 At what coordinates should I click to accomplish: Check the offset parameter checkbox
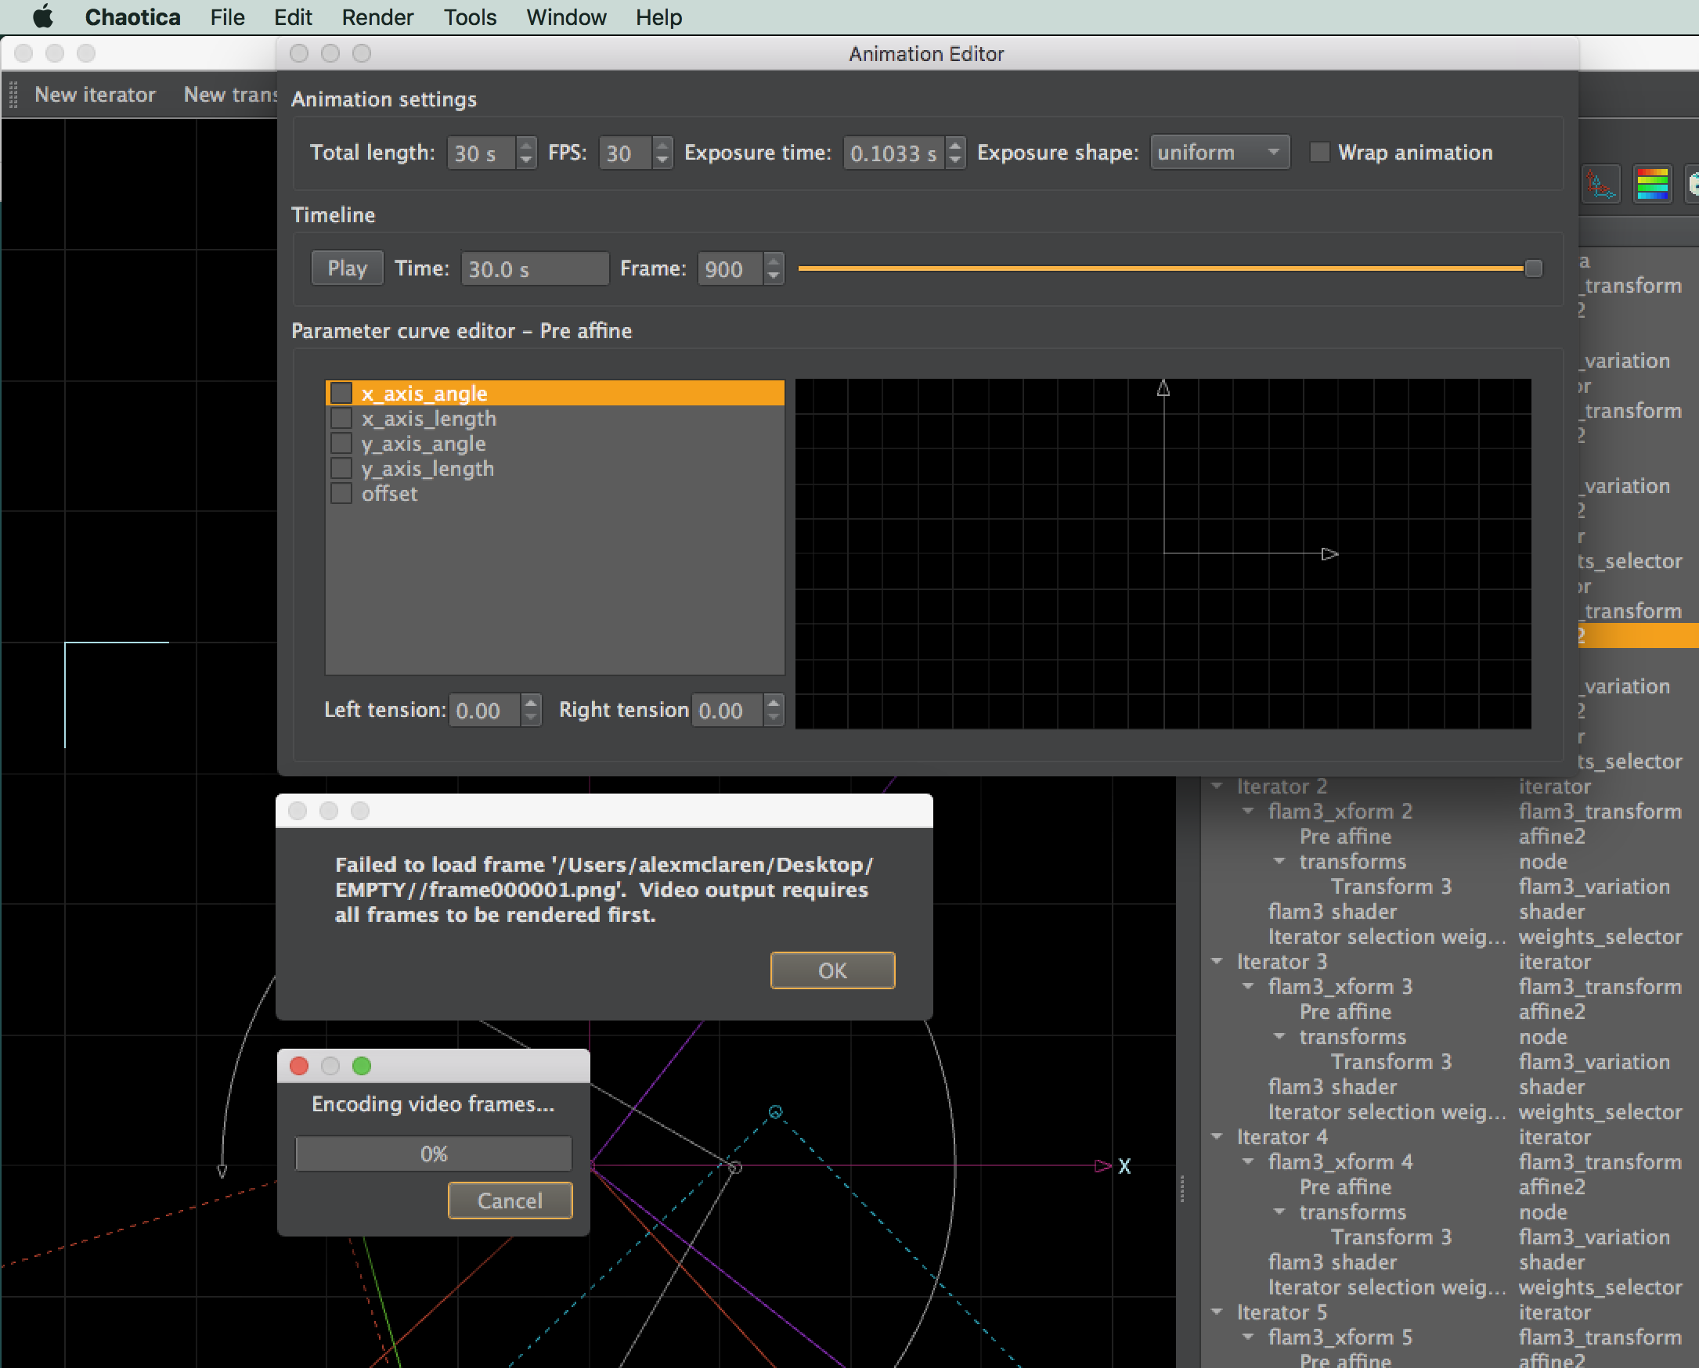(341, 493)
